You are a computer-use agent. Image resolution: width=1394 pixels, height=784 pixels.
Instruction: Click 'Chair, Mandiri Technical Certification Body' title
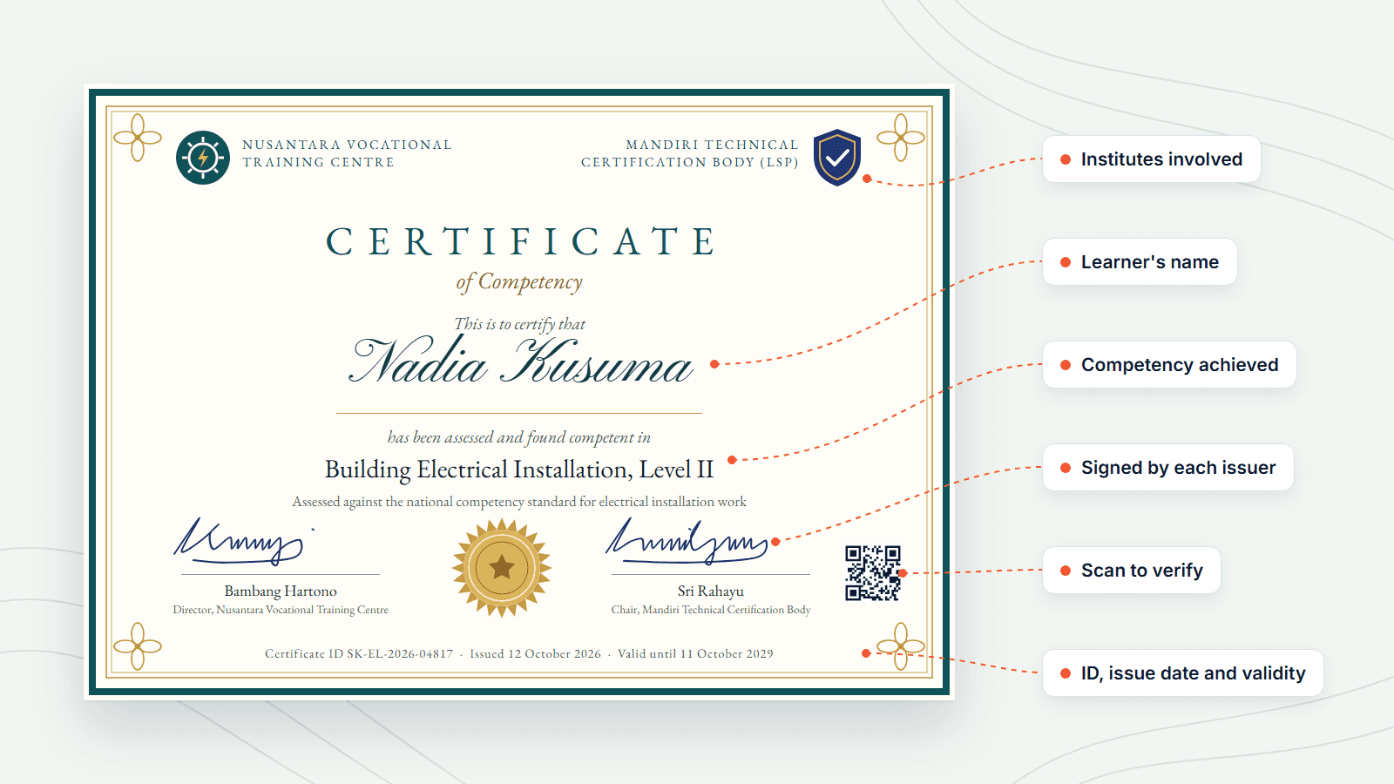coord(711,610)
